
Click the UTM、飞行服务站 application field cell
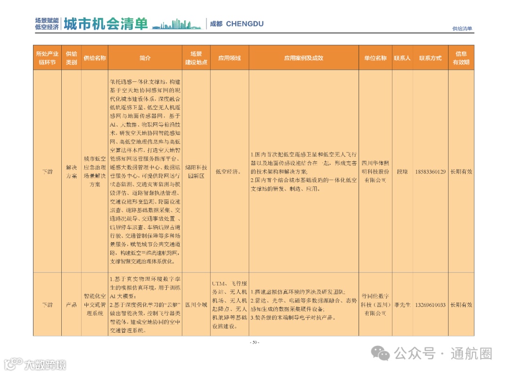pos(230,305)
